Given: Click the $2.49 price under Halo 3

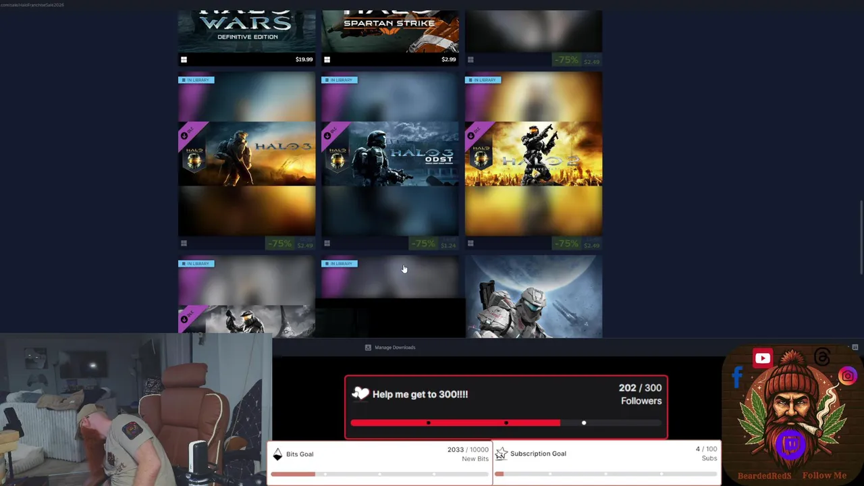Looking at the screenshot, I should click(x=305, y=245).
